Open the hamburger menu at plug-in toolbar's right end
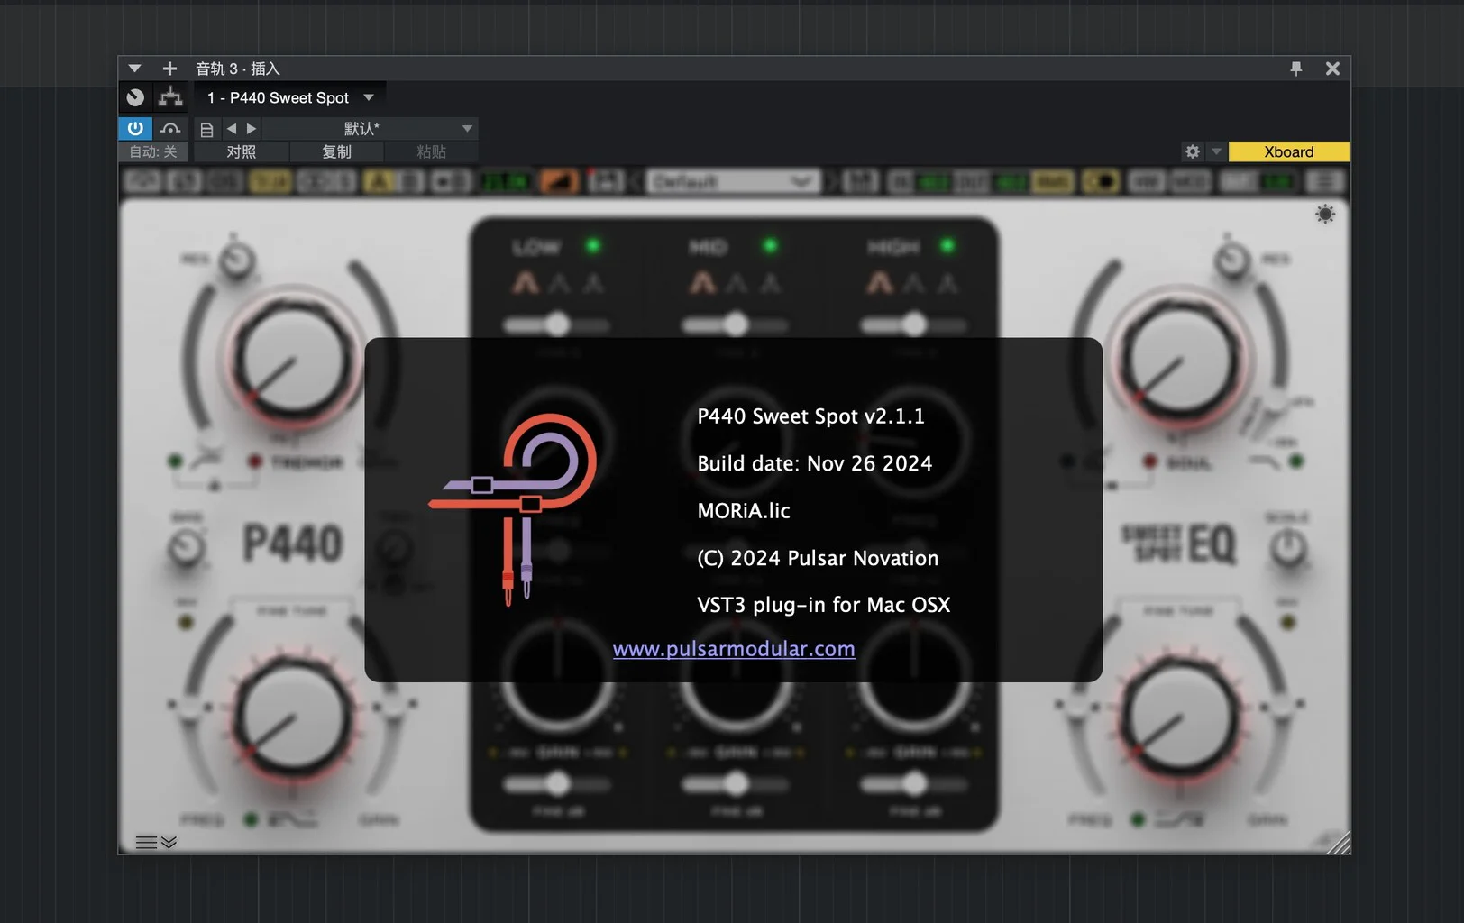 click(1324, 182)
